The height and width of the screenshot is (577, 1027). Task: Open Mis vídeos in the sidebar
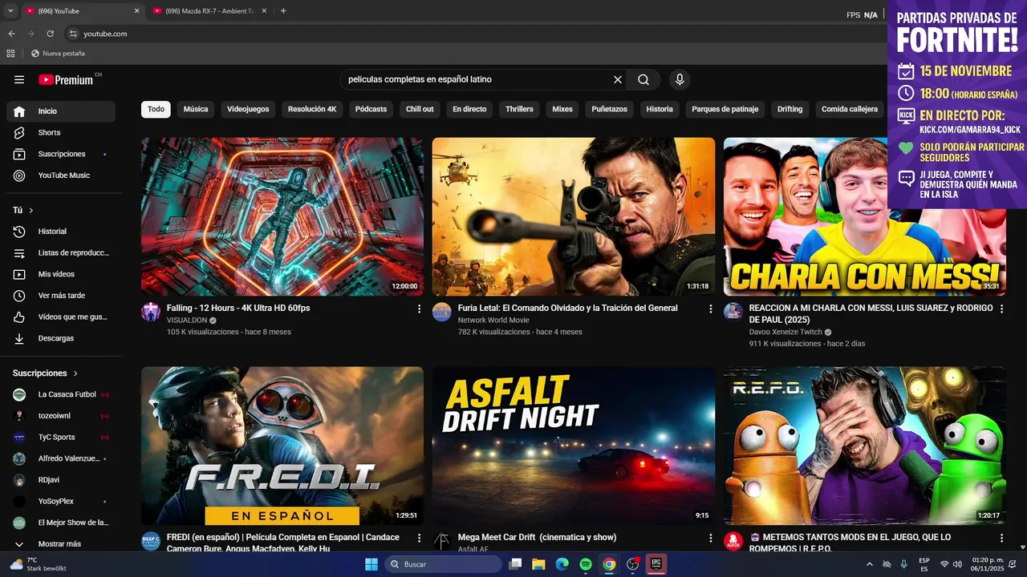coord(61,274)
